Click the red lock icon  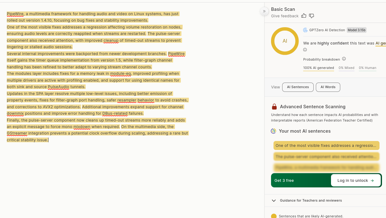click(x=274, y=107)
